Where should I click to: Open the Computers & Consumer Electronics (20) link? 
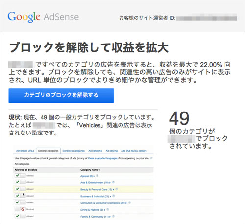pos(102,203)
